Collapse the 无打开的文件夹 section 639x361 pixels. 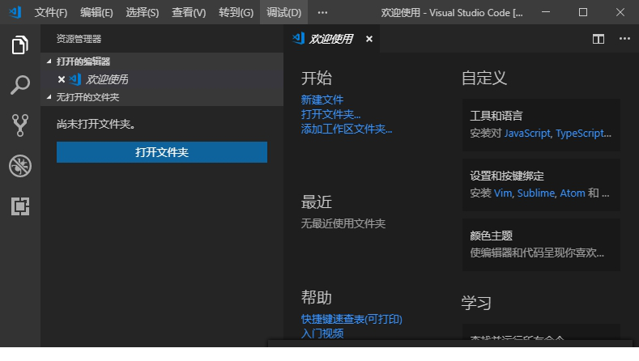pyautogui.click(x=49, y=97)
